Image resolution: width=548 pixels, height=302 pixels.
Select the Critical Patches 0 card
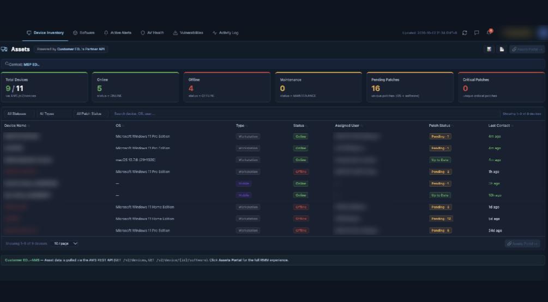(502, 87)
